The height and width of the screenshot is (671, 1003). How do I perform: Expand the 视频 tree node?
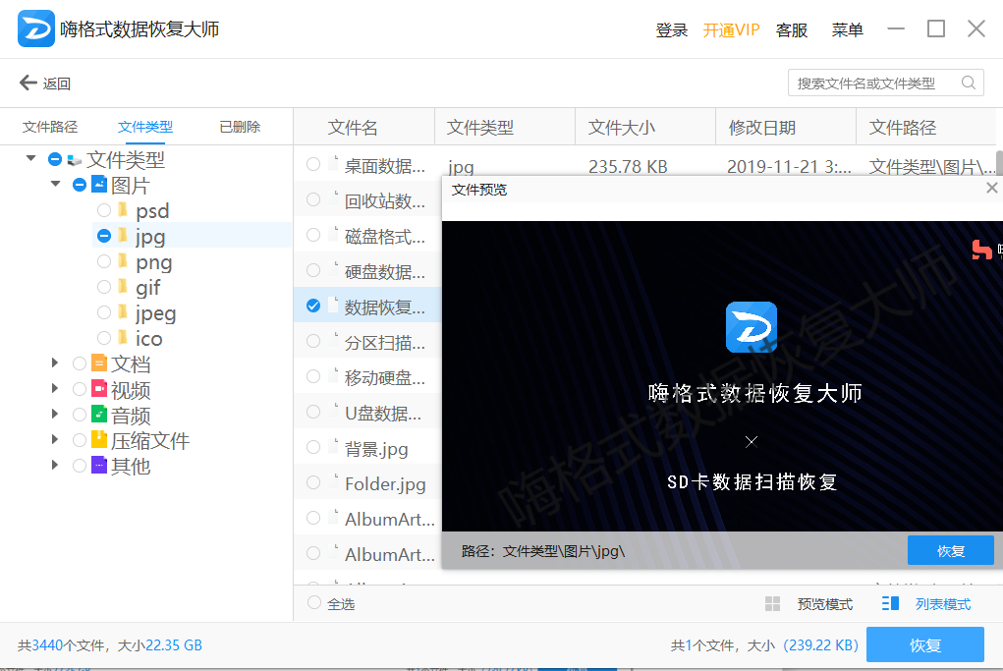pyautogui.click(x=55, y=388)
